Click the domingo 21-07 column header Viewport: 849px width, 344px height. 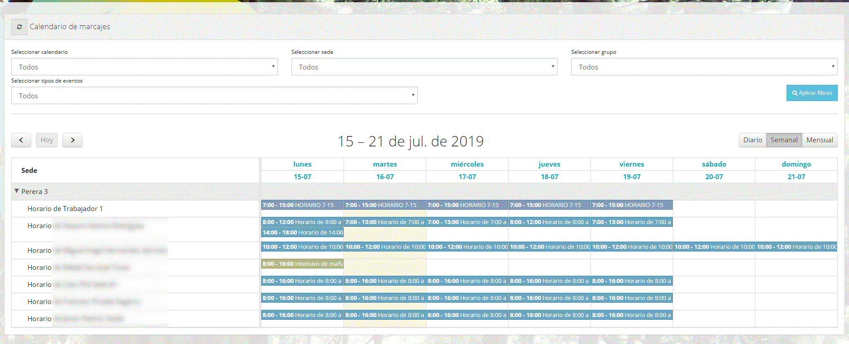pos(796,170)
